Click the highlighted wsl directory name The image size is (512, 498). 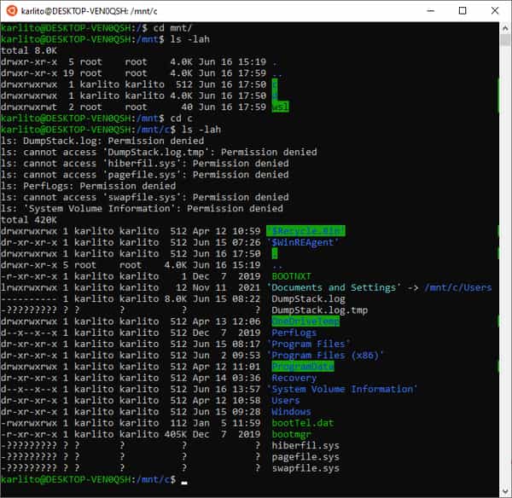point(280,107)
